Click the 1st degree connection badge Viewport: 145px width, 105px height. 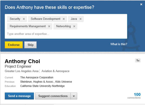(138, 61)
